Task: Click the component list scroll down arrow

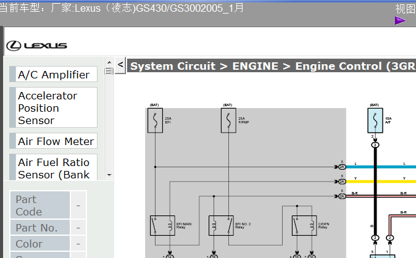Action: 109,175
